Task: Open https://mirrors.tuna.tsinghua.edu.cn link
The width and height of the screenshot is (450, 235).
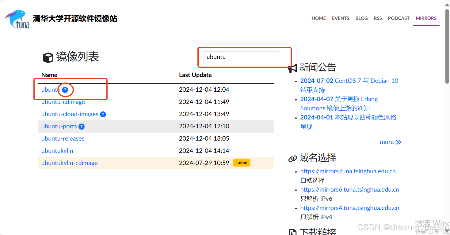Action: pyautogui.click(x=348, y=171)
